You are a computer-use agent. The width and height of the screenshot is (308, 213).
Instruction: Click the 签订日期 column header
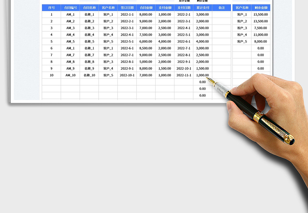tap(127, 8)
